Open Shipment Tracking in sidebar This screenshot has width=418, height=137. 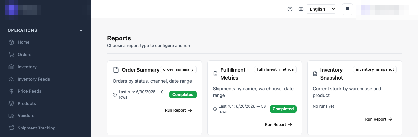[37, 128]
